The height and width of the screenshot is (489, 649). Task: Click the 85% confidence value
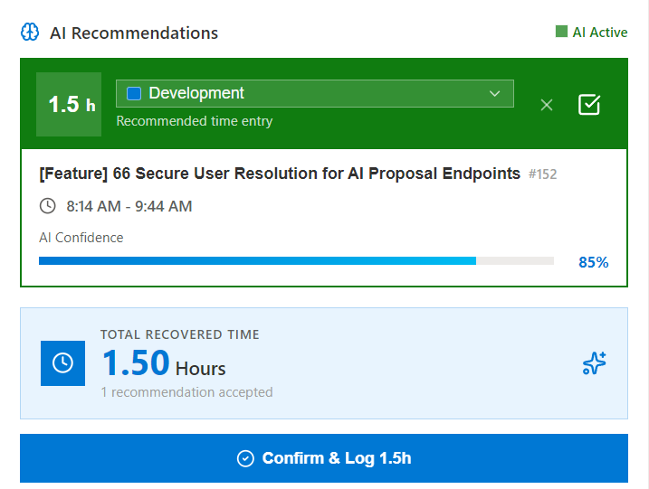click(594, 262)
